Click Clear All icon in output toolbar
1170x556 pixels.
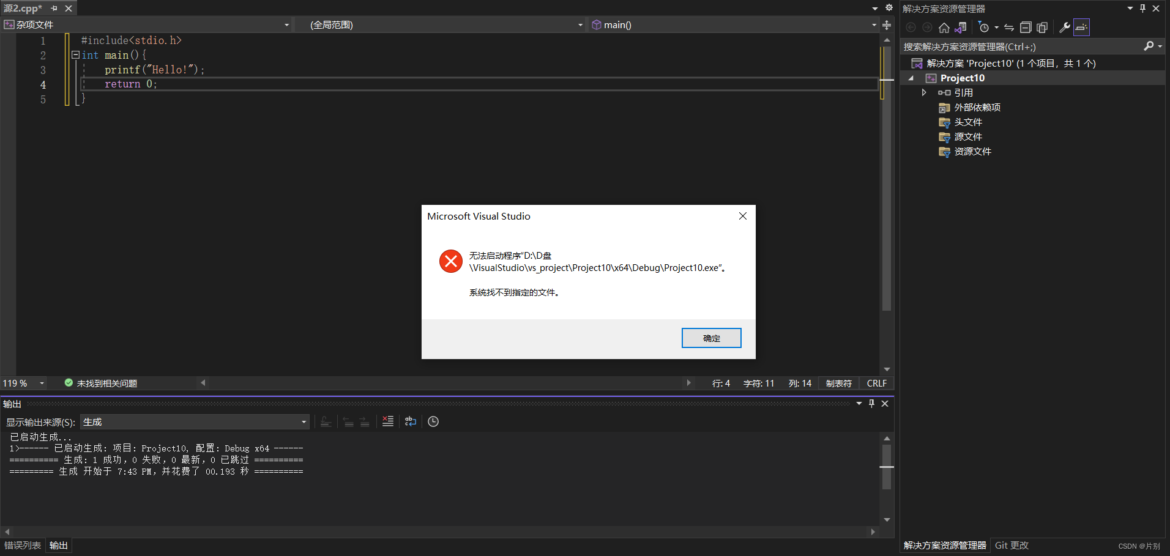(x=388, y=421)
